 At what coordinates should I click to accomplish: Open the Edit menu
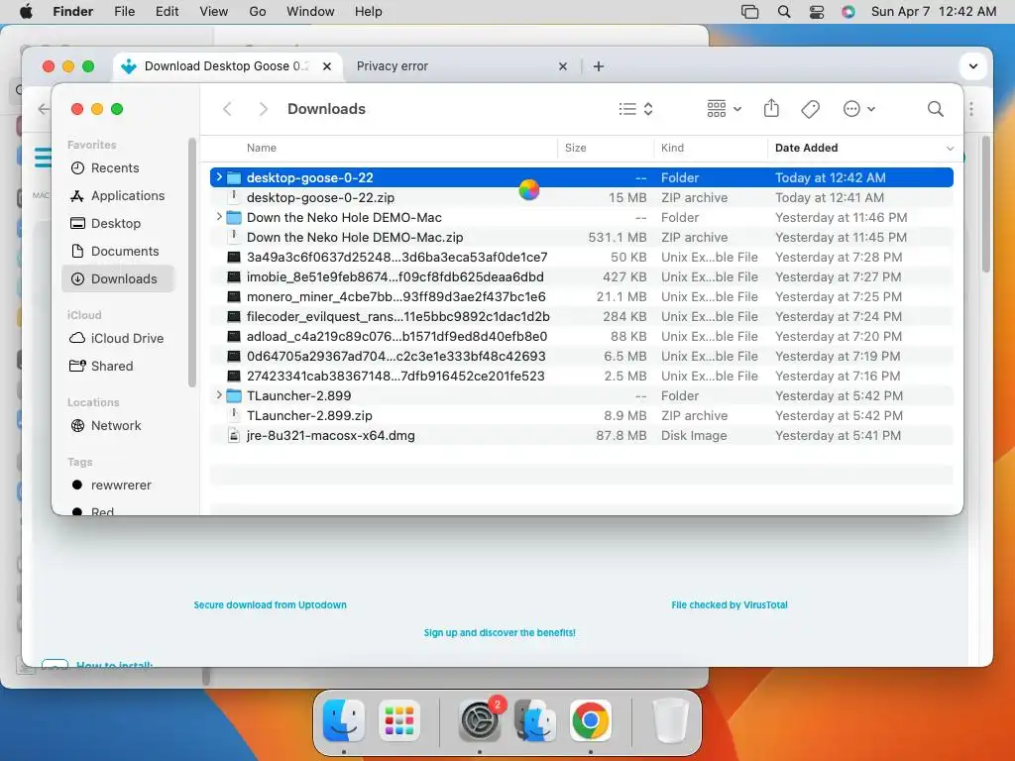[167, 11]
